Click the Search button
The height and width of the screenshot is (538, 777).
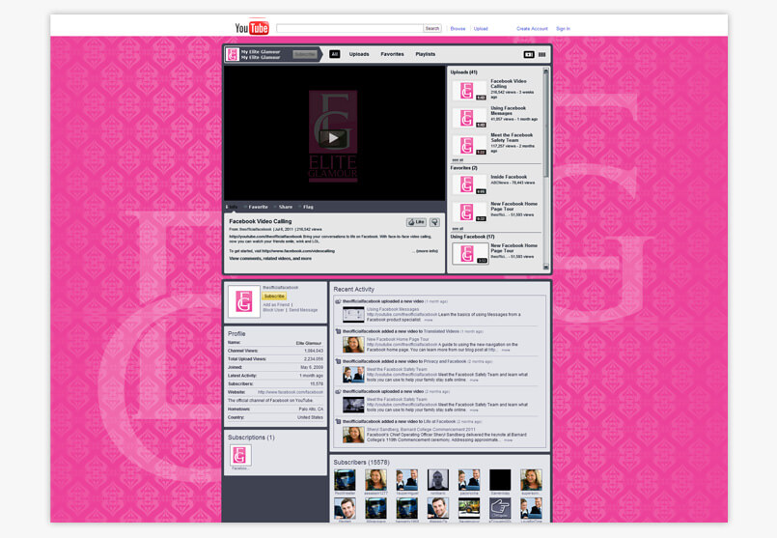coord(432,28)
